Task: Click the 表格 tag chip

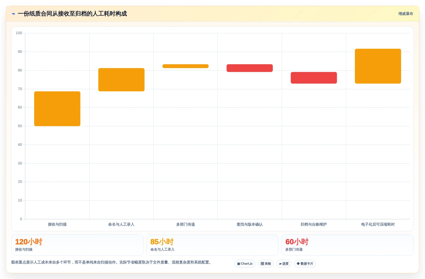Action: coord(266,263)
